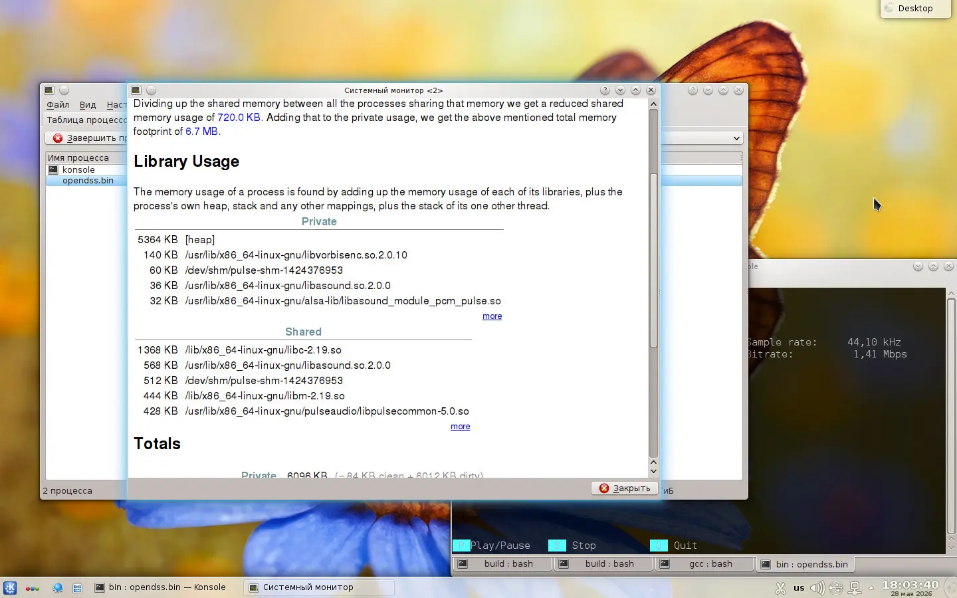Close the Konsole window

(x=948, y=266)
